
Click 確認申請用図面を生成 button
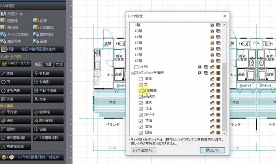32,49
